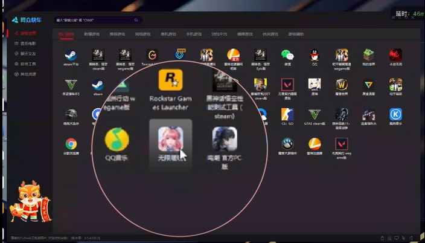Open 无畏契约 wegame版 Valorant icon

pyautogui.click(x=342, y=144)
